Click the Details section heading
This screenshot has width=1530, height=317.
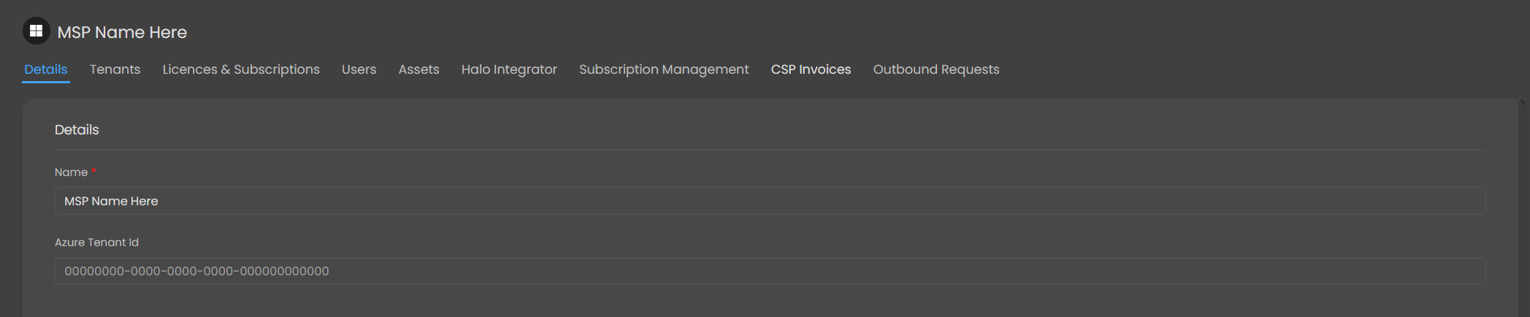pos(77,129)
